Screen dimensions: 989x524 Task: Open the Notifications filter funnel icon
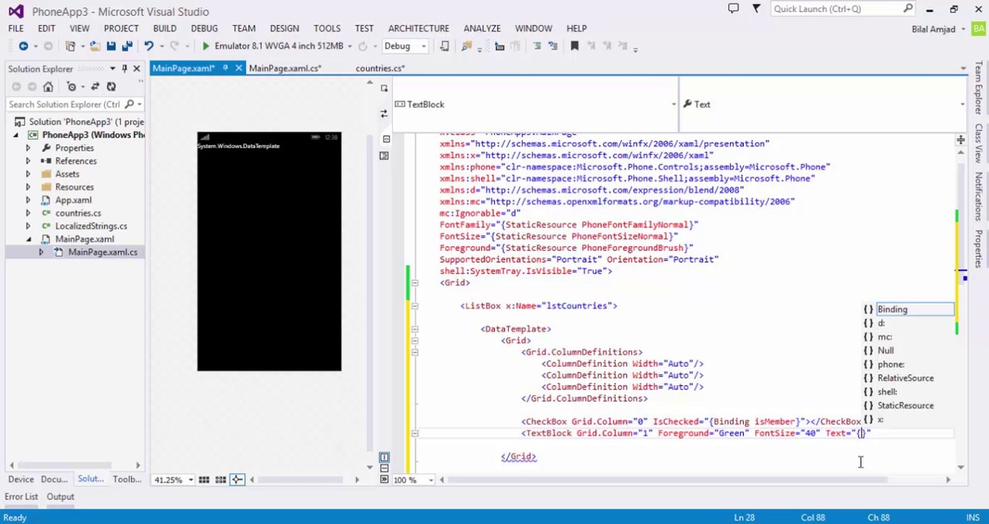(756, 9)
